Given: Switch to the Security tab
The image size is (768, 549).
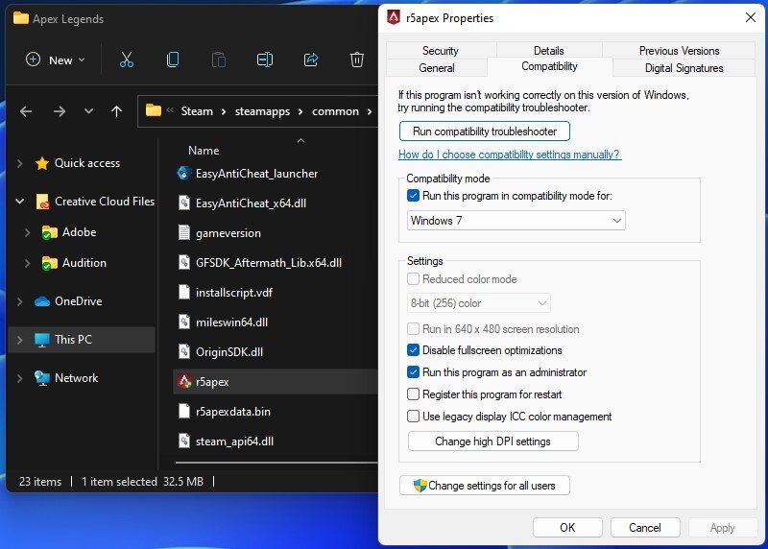Looking at the screenshot, I should pyautogui.click(x=441, y=51).
